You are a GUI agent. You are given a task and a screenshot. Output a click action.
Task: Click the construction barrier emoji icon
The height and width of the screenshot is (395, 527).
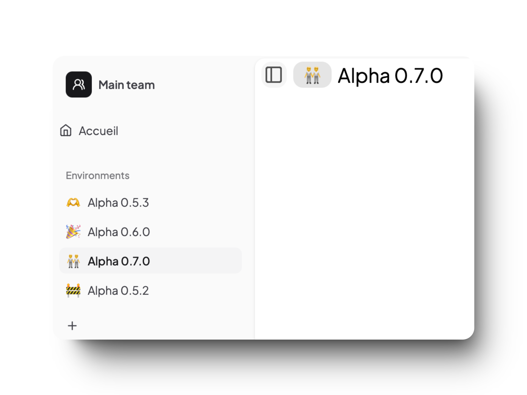[x=73, y=290]
